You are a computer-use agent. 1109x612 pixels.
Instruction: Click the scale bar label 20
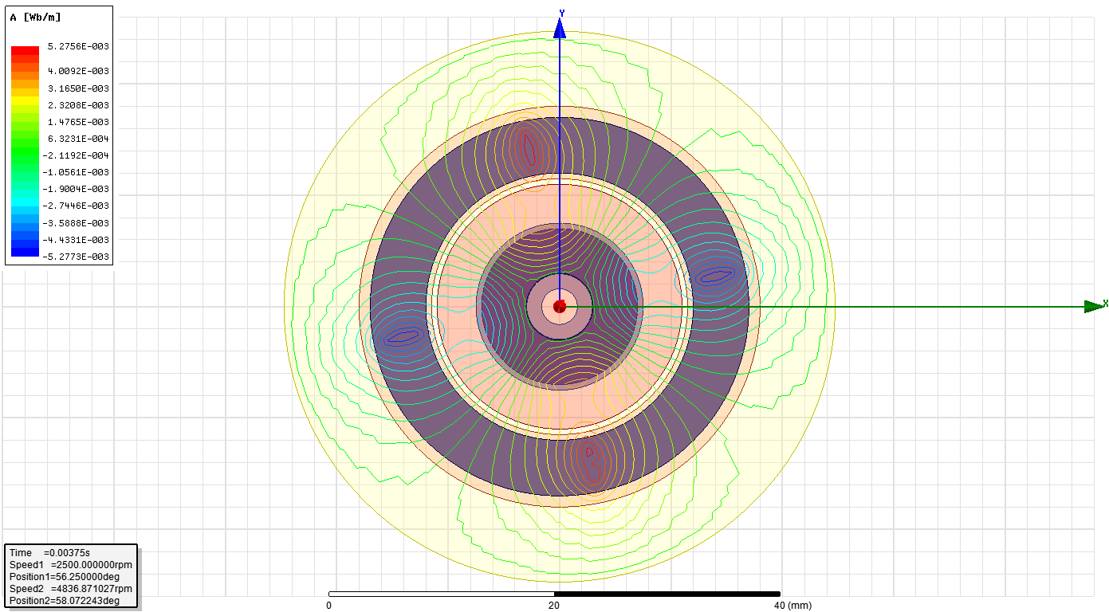[x=553, y=606]
